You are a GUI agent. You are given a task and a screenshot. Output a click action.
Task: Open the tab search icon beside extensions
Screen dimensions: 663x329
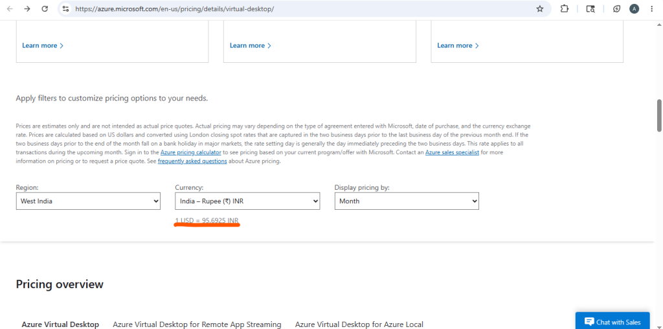pos(590,9)
